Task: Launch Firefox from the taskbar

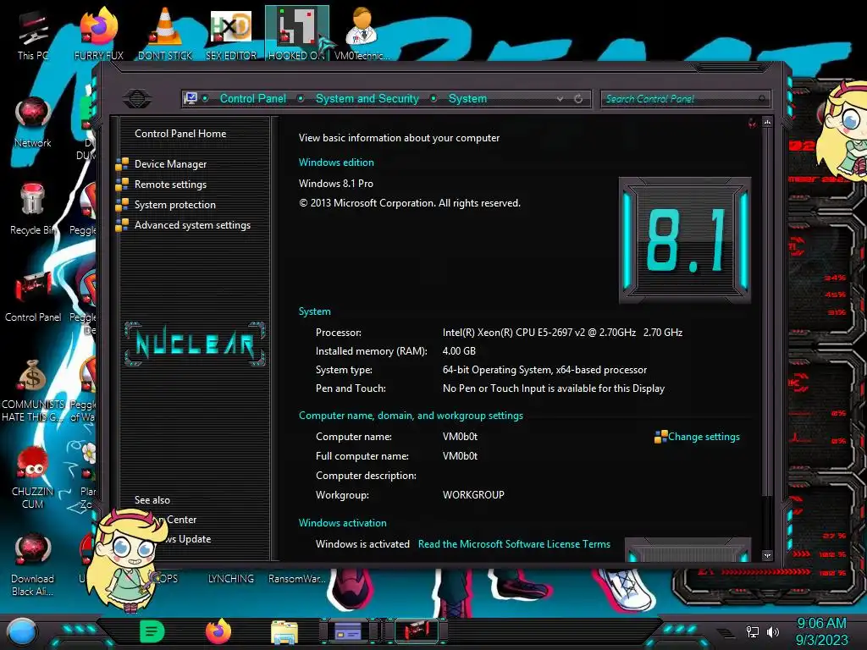Action: click(218, 631)
